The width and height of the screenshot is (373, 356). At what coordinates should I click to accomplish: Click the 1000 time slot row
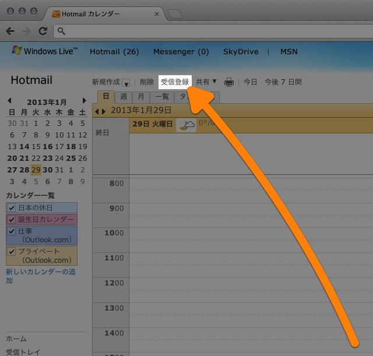(x=251, y=240)
